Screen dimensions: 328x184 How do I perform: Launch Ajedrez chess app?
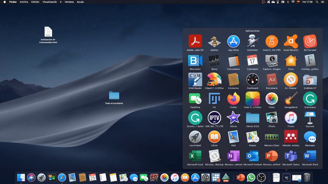click(x=214, y=41)
